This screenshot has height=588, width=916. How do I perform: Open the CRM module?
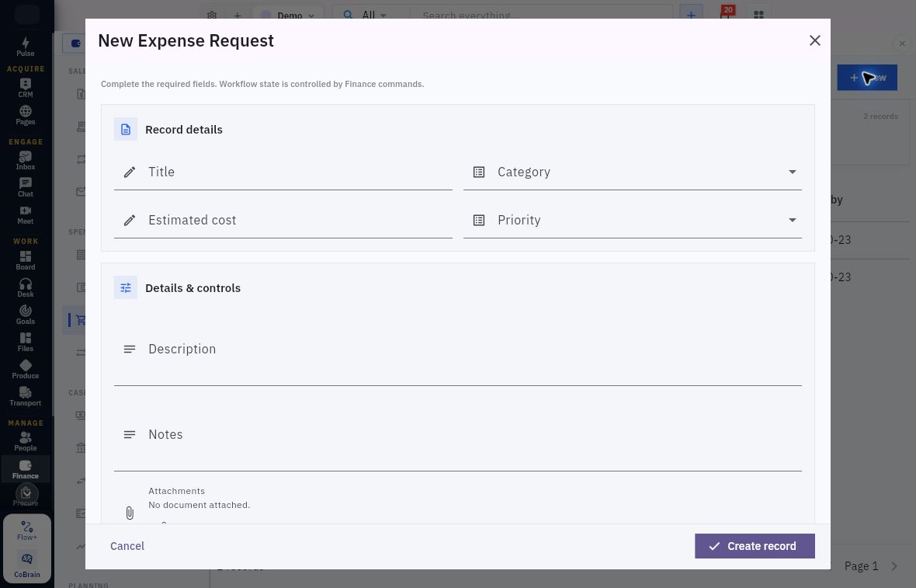click(x=25, y=89)
